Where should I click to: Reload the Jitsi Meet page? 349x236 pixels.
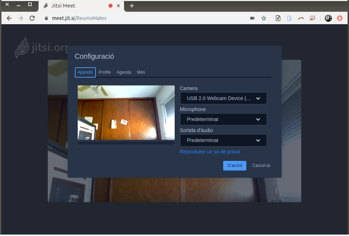pos(32,18)
